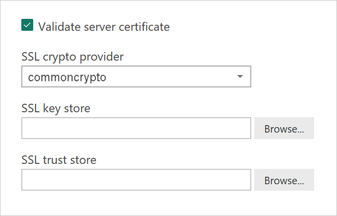Image resolution: width=337 pixels, height=216 pixels.
Task: Click the dropdown arrow beside commoncrypto
Action: pyautogui.click(x=240, y=77)
